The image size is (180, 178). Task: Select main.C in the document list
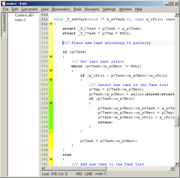[21, 20]
